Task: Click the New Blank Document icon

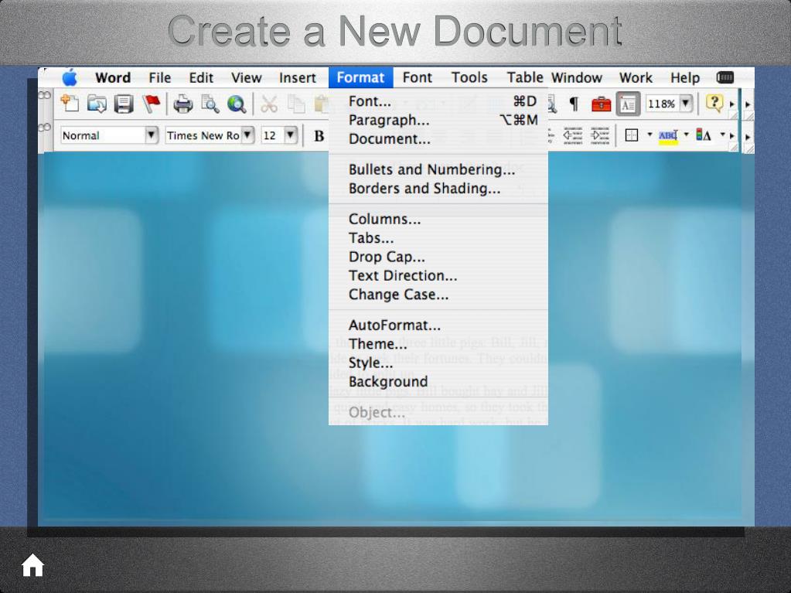Action: 70,104
